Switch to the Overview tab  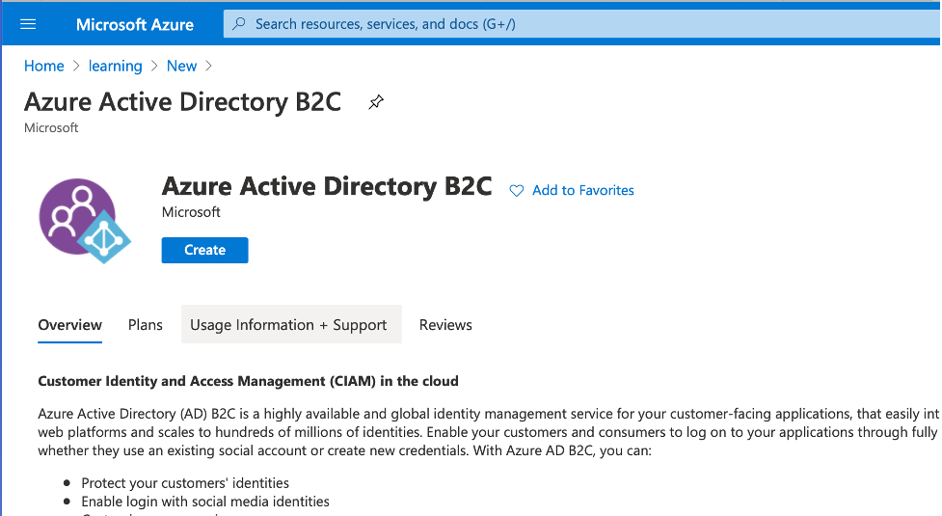(69, 325)
